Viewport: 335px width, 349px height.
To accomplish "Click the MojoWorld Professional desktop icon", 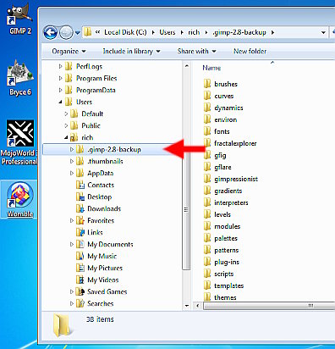I will coord(19,142).
